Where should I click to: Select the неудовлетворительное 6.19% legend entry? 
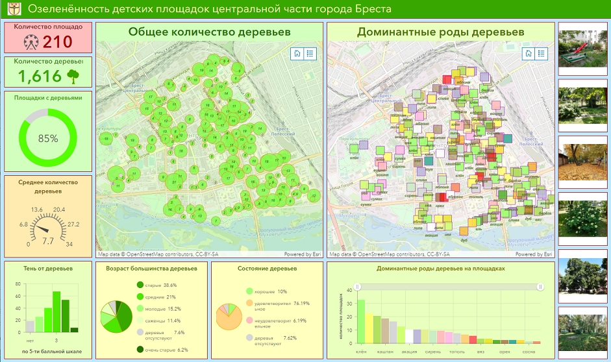277,323
